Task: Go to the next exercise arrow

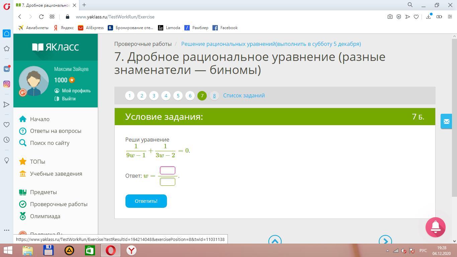Action: click(385, 241)
